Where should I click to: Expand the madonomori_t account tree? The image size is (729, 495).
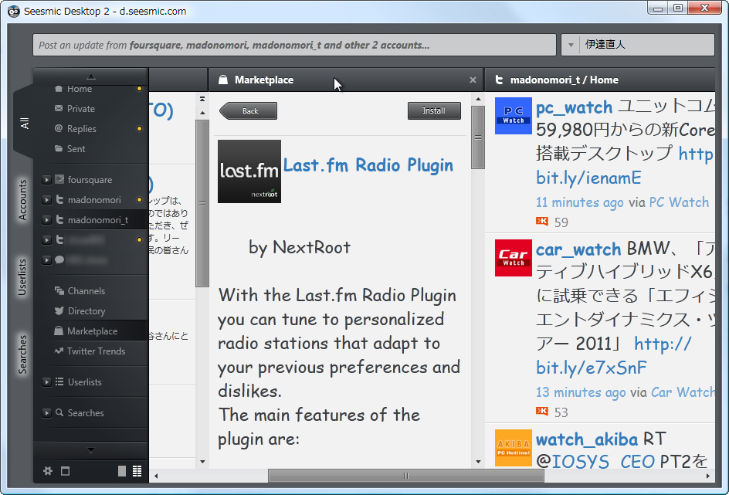[x=46, y=220]
